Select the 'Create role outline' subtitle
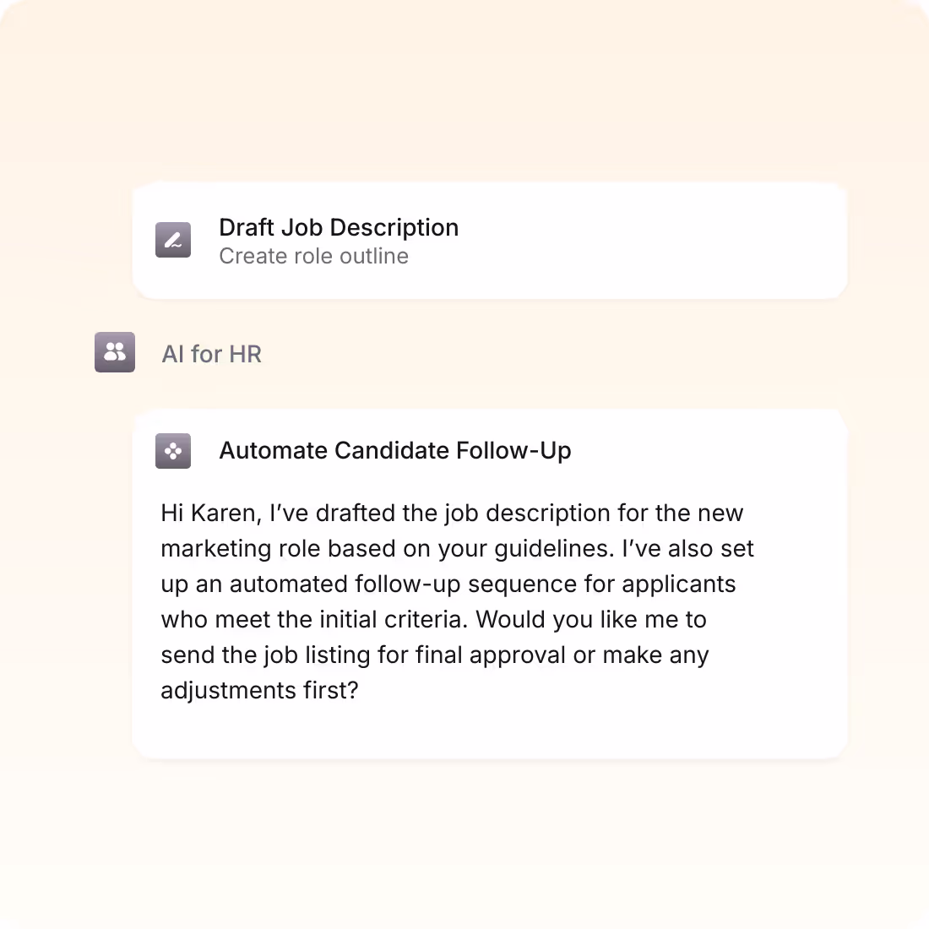Screen dimensions: 929x929 314,257
